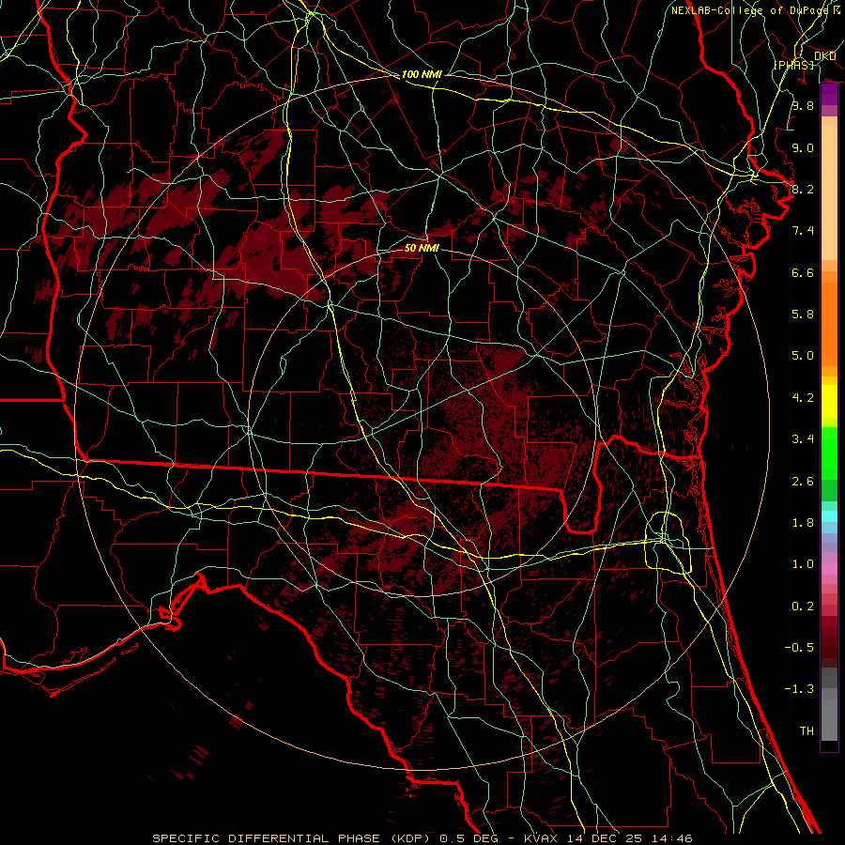Select the bright green band near 3.4
Image resolution: width=845 pixels, height=845 pixels.
(829, 441)
